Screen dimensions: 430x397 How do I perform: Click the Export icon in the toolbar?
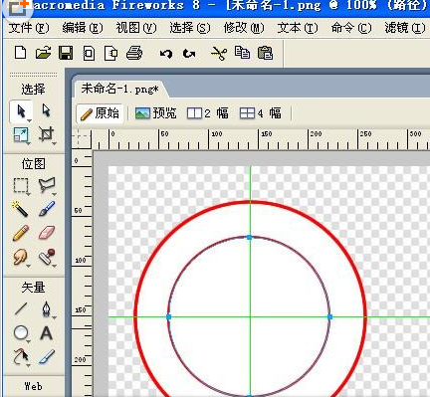click(111, 53)
